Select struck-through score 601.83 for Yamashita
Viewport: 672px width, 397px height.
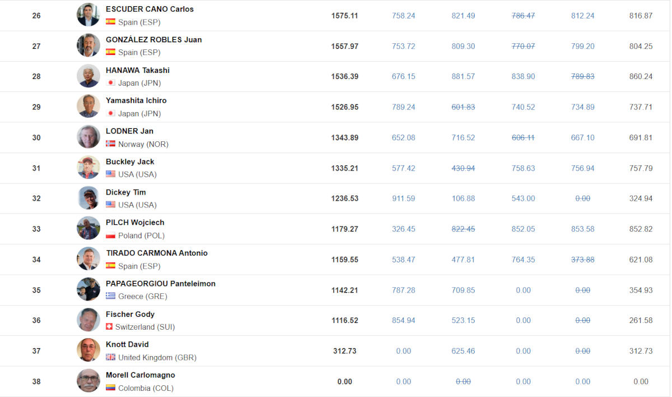[463, 107]
